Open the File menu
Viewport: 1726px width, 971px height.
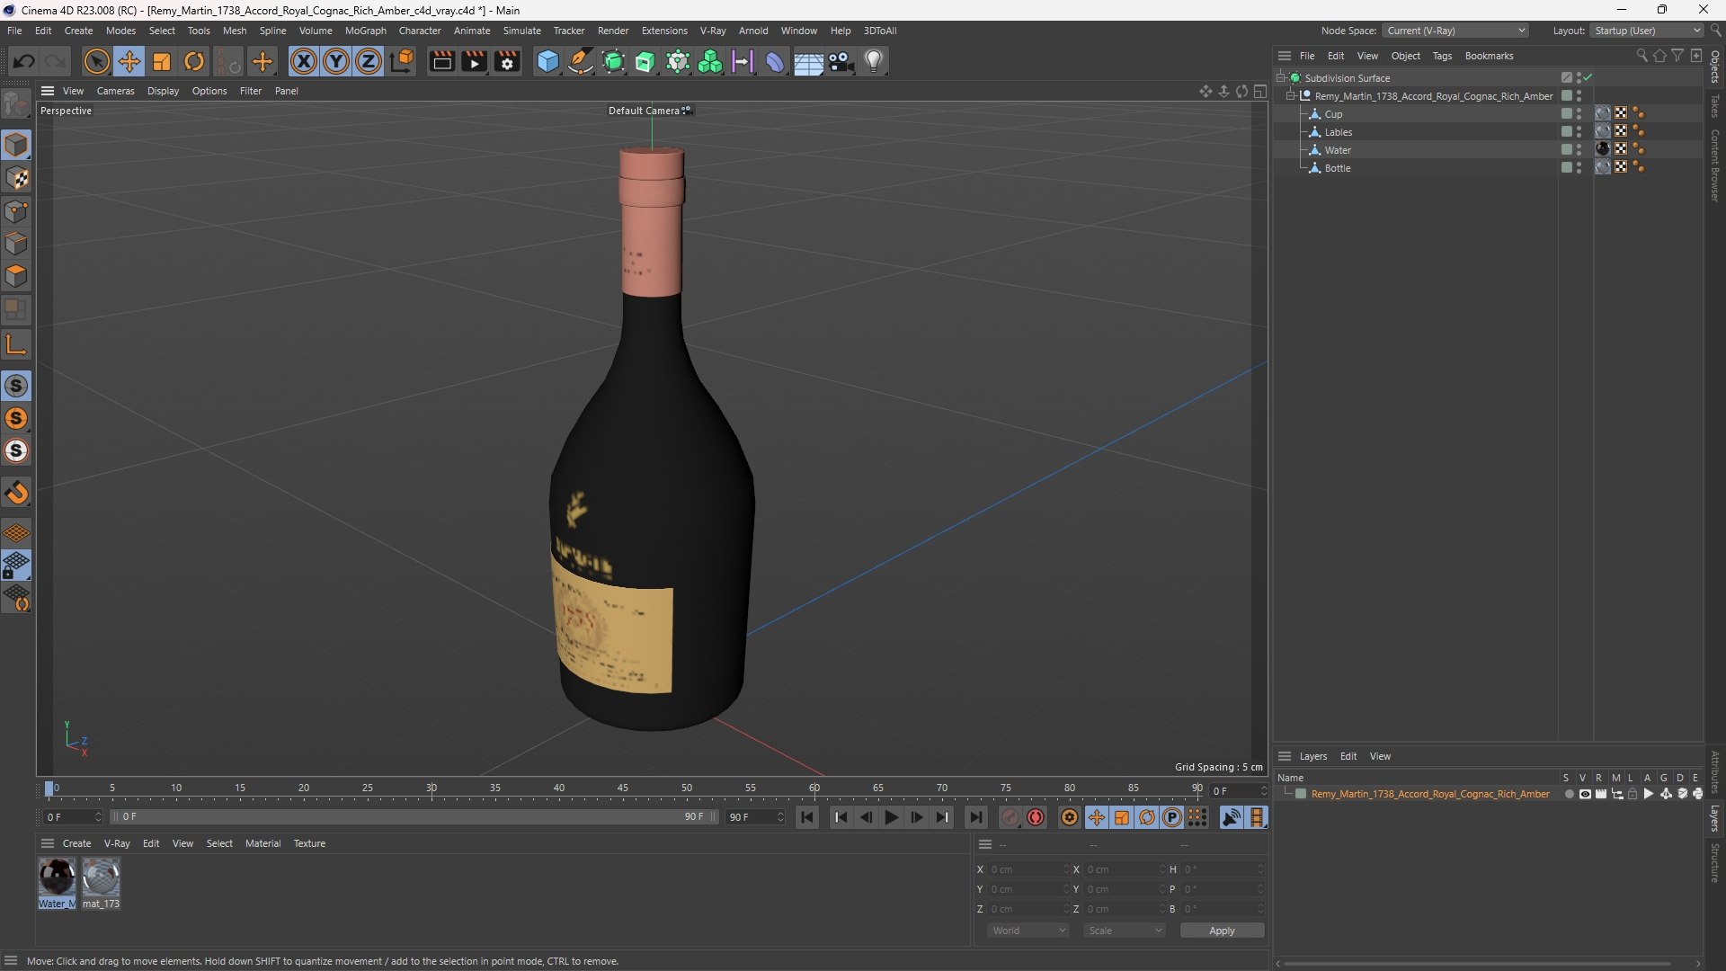14,31
